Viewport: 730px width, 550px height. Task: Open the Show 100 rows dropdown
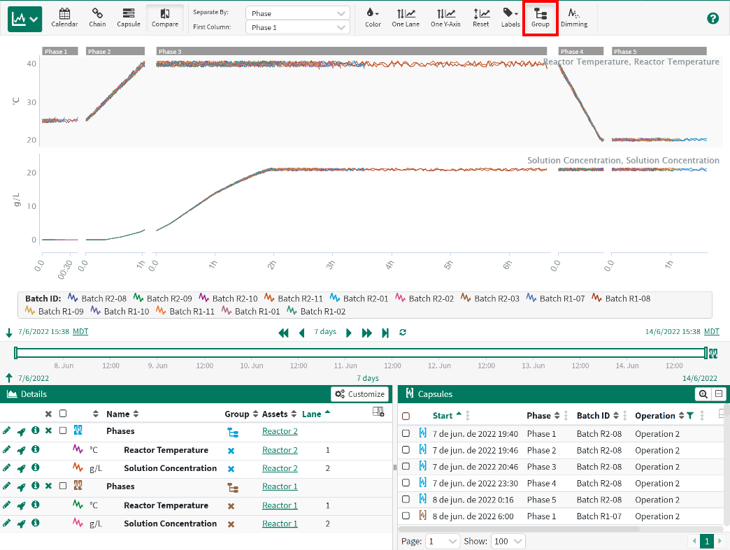pos(509,542)
